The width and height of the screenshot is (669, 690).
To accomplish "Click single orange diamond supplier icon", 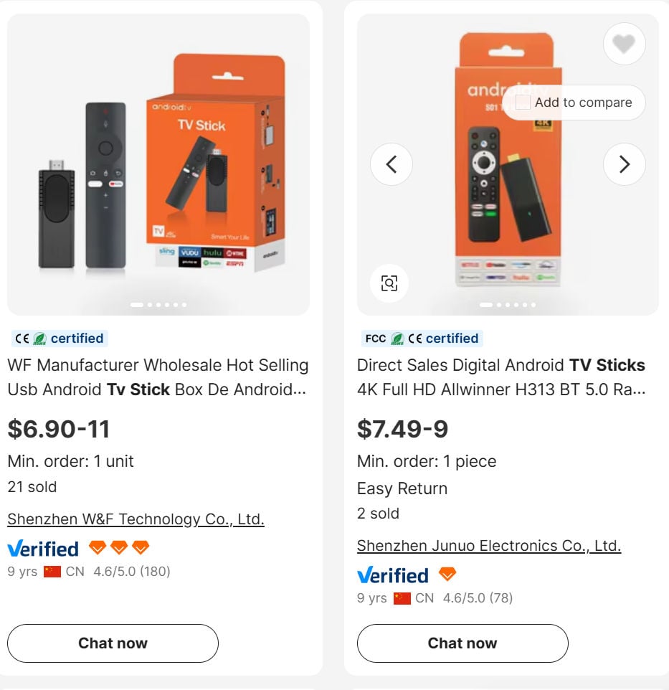I will (447, 575).
